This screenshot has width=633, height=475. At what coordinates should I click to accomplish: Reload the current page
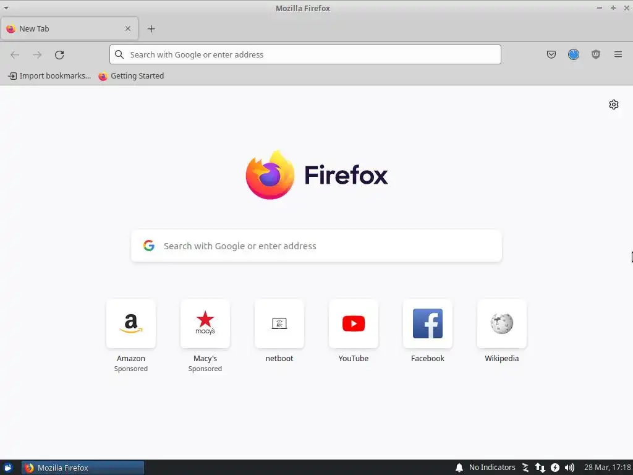click(x=59, y=55)
